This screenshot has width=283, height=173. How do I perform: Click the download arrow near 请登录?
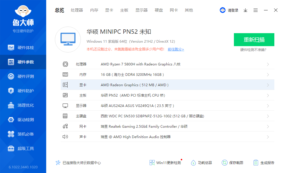[245, 10]
